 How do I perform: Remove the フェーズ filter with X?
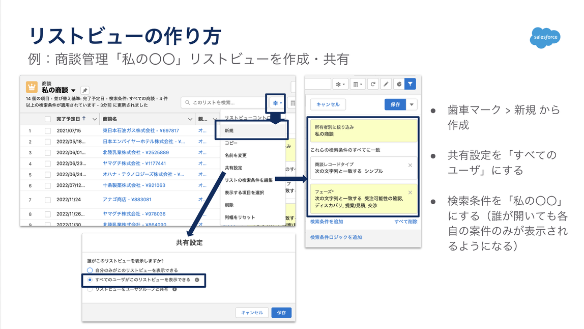click(410, 193)
